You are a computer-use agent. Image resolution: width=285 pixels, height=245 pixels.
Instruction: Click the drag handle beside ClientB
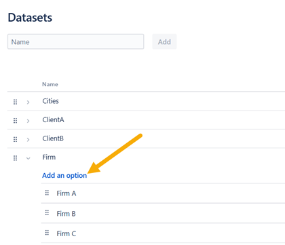coord(15,139)
